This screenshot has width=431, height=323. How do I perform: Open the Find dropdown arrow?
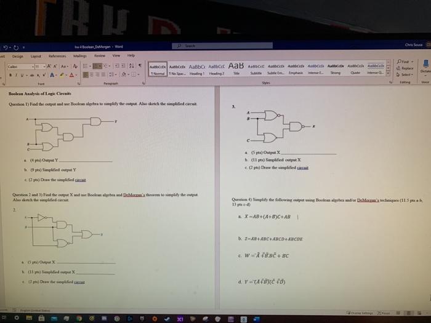coord(413,62)
